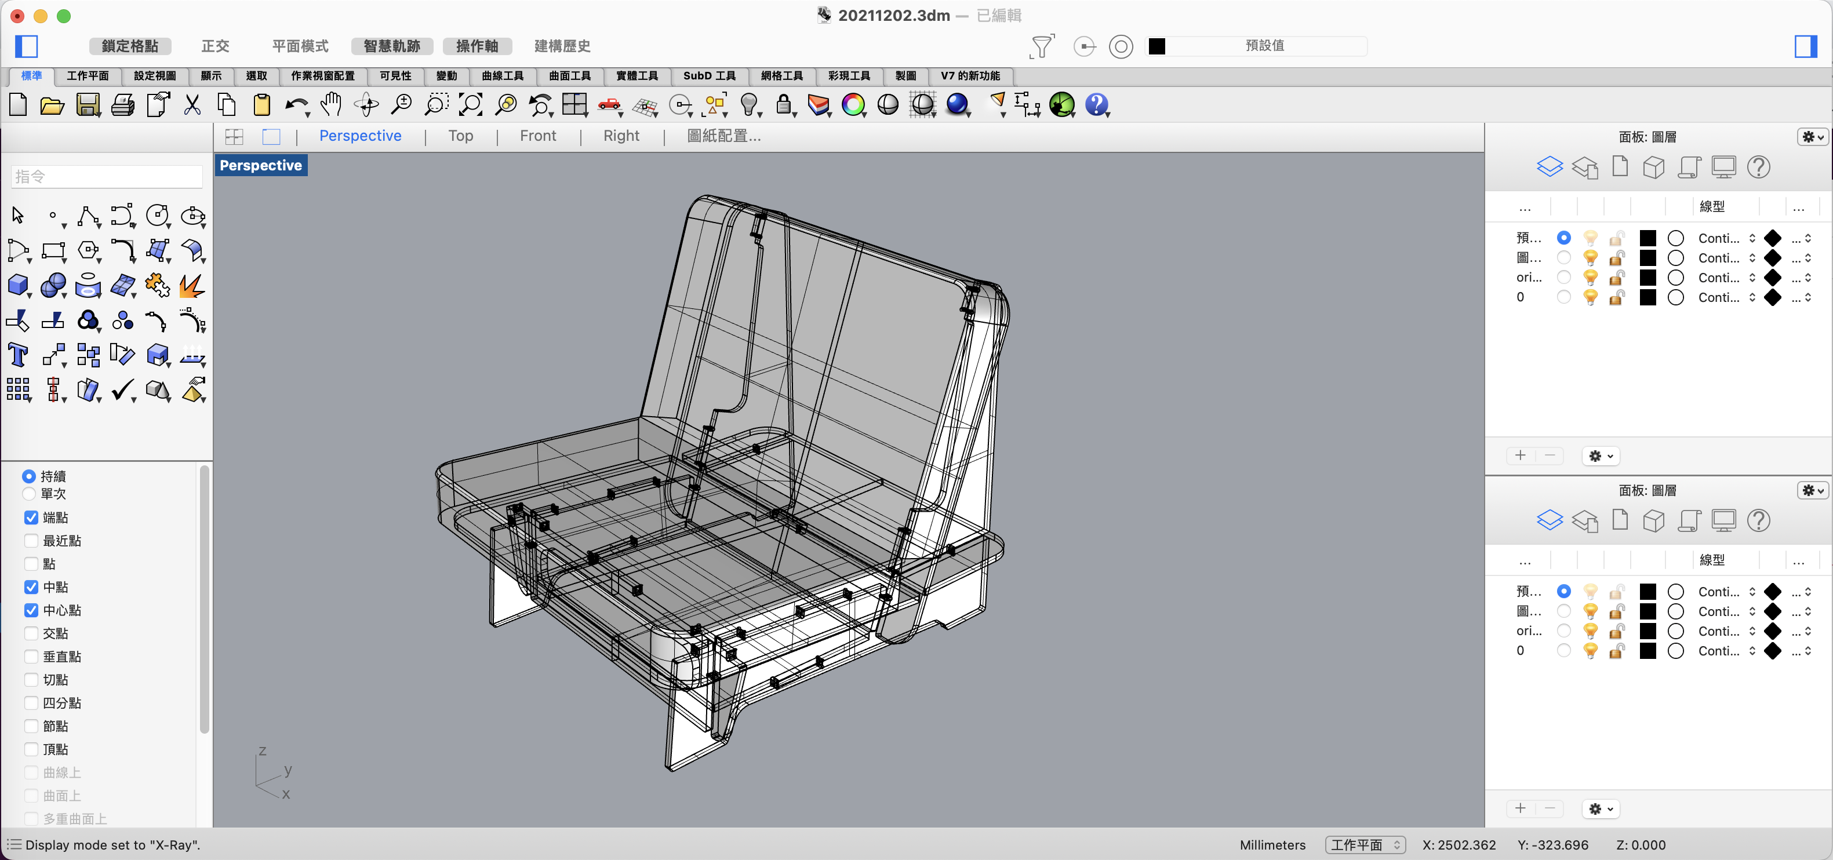Select the Pan hand tool

point(331,104)
